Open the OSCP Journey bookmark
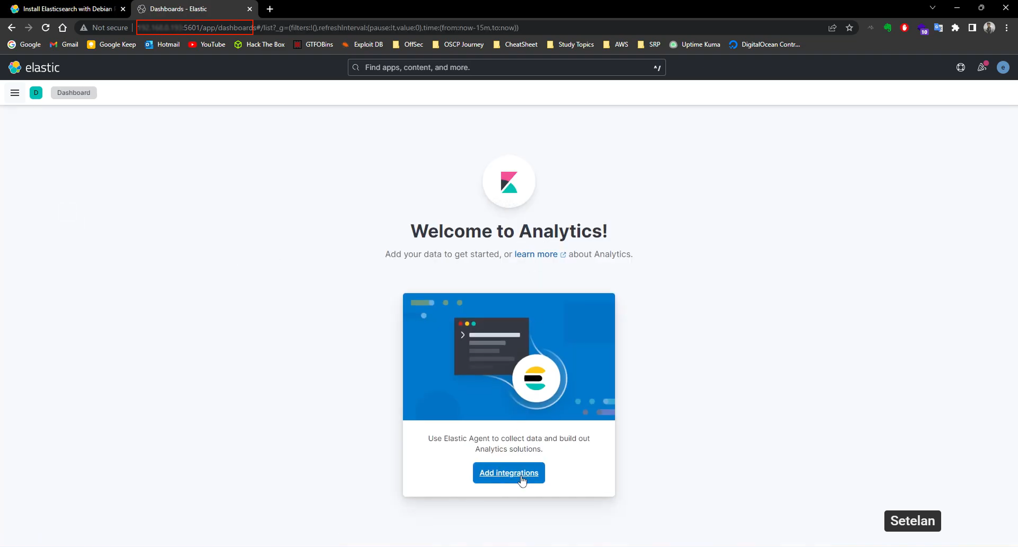Viewport: 1018px width, 547px height. [x=464, y=45]
